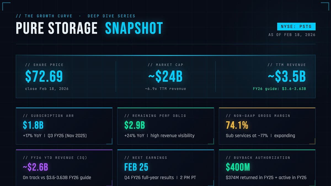
Task: Select the ~6.9x TTM revenue note
Action: point(165,89)
